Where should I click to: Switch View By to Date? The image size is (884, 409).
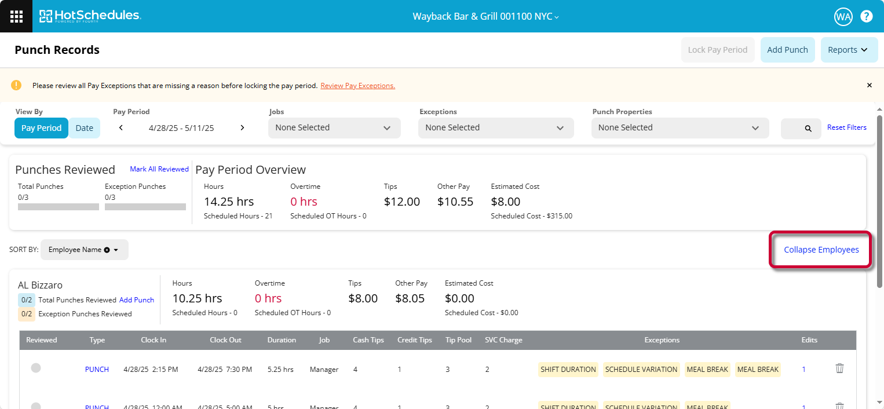point(84,128)
